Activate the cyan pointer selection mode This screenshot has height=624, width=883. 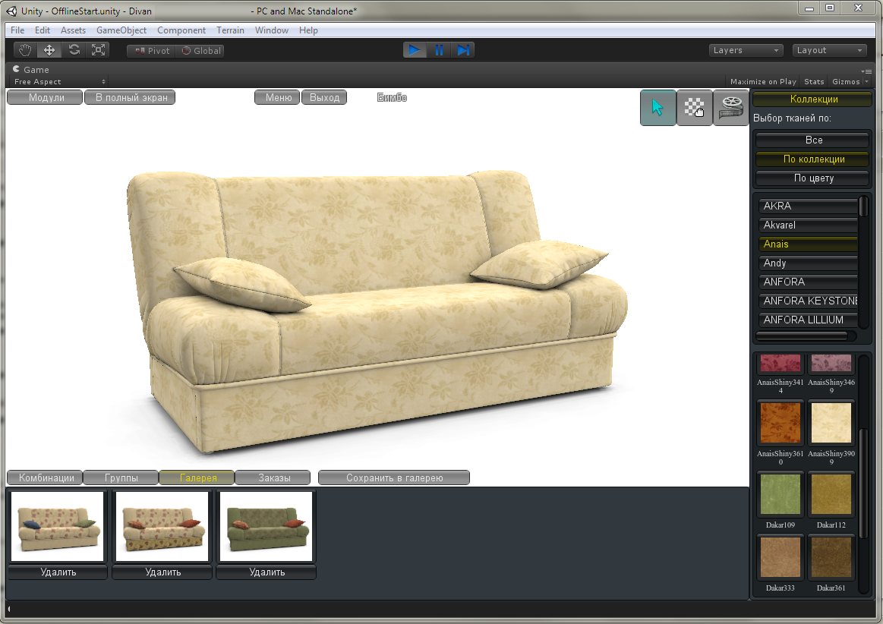point(658,108)
